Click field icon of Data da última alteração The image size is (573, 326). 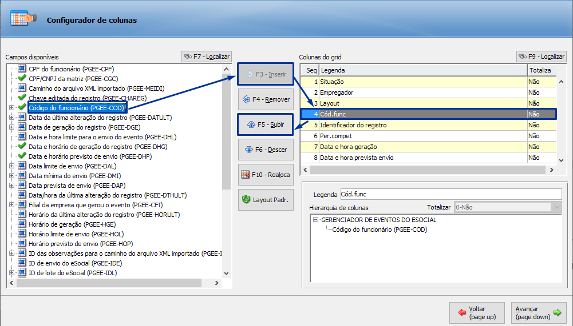22,117
